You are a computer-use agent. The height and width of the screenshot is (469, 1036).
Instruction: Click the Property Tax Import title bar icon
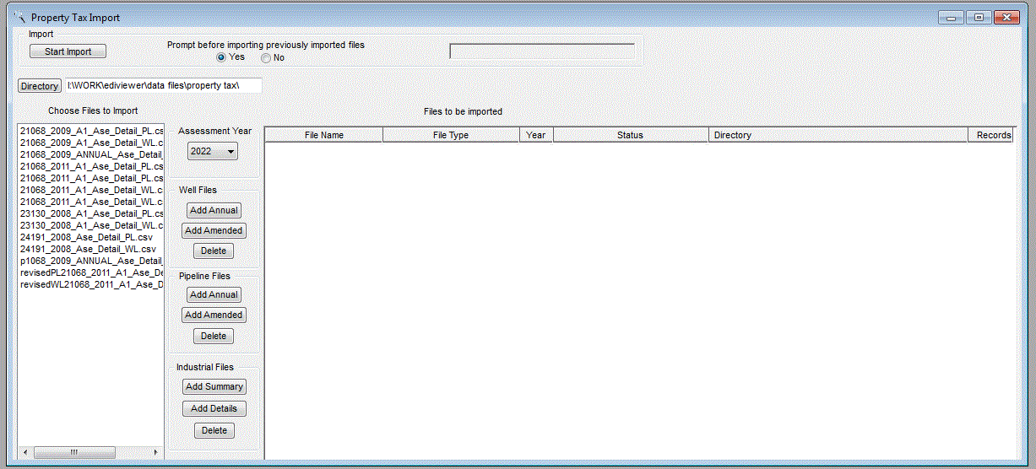click(x=19, y=17)
